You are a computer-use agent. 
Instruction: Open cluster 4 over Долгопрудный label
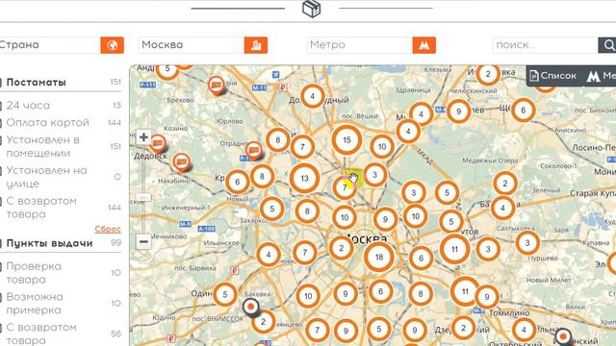312,96
